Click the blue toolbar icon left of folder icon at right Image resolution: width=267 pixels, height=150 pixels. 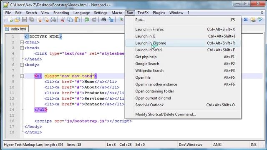click(x=246, y=20)
